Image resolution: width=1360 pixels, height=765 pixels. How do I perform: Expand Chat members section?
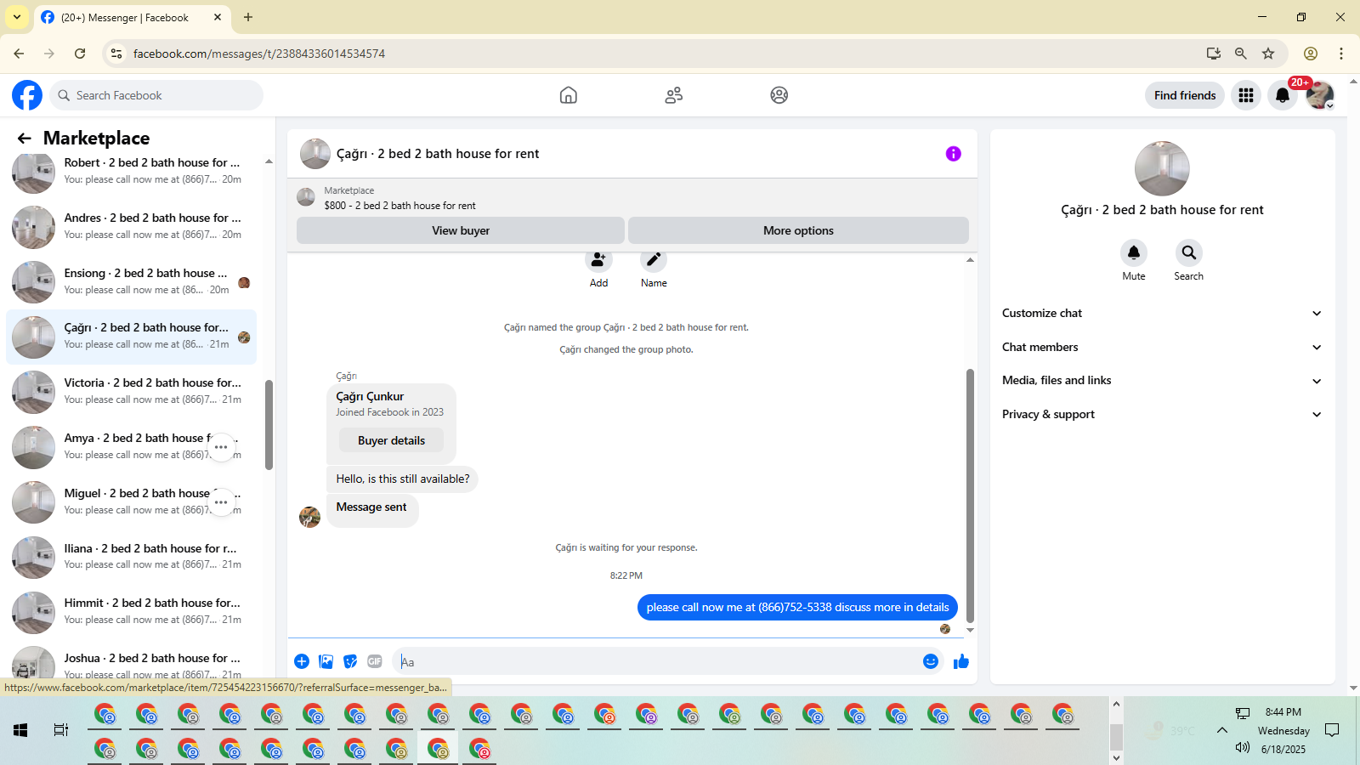coord(1162,347)
